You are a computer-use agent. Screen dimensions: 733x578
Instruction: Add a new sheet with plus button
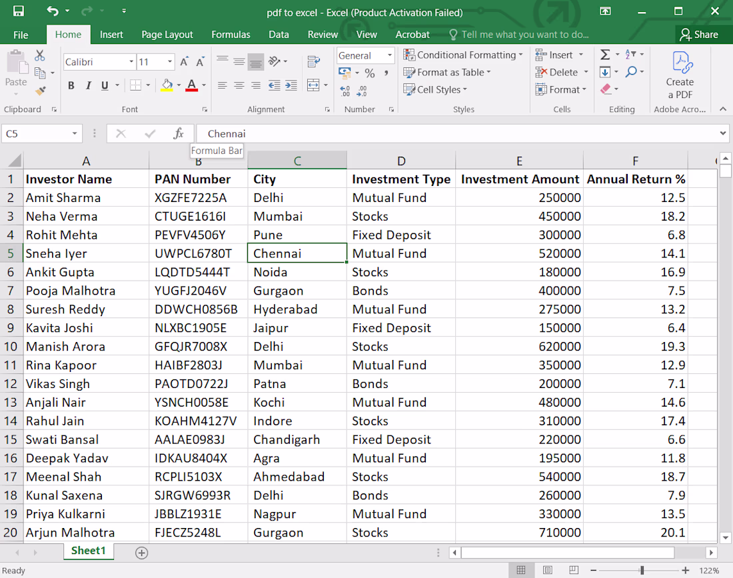point(142,553)
